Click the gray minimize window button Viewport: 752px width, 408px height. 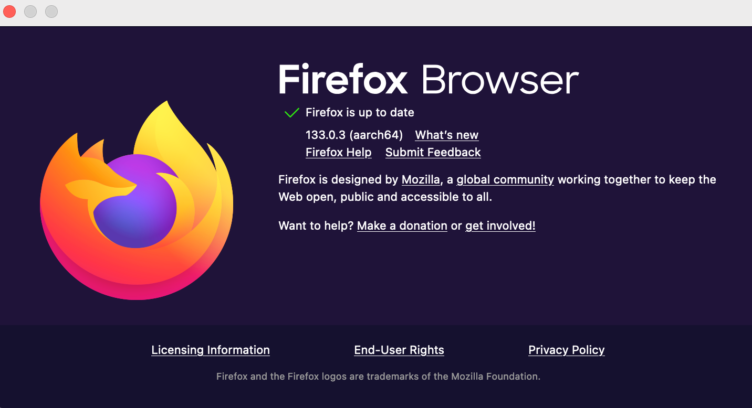(30, 11)
